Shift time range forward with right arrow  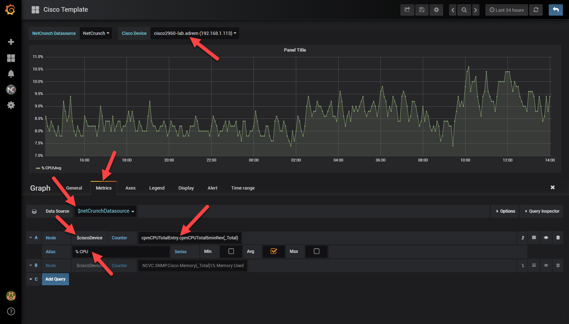coord(475,10)
